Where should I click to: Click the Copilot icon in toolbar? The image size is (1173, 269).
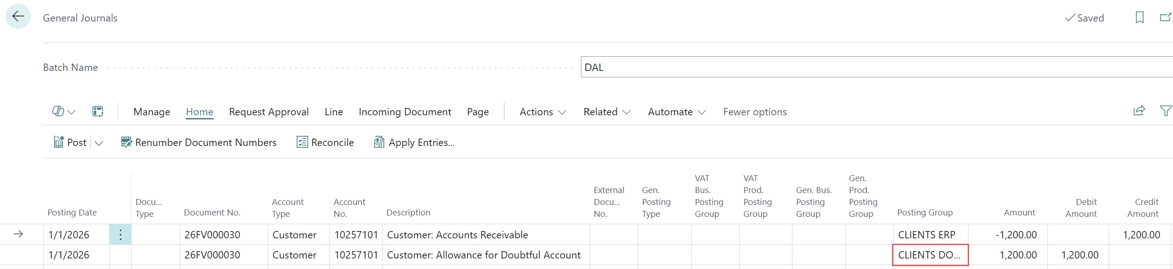pos(58,112)
